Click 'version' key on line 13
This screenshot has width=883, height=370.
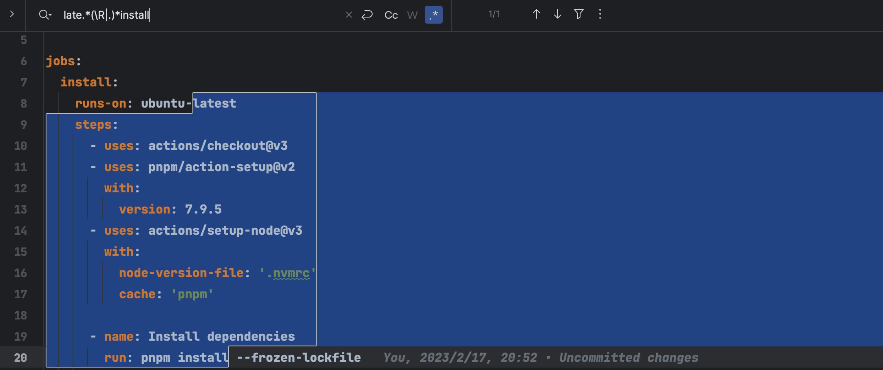tap(145, 209)
